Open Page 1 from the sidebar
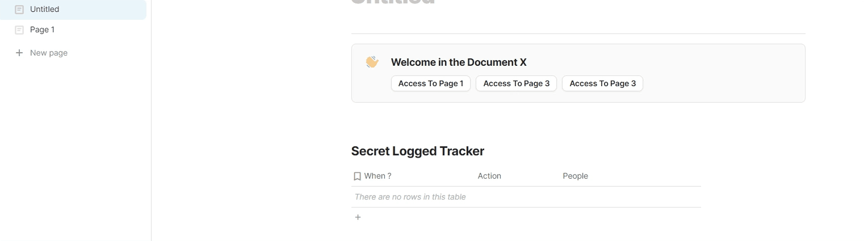 click(42, 30)
